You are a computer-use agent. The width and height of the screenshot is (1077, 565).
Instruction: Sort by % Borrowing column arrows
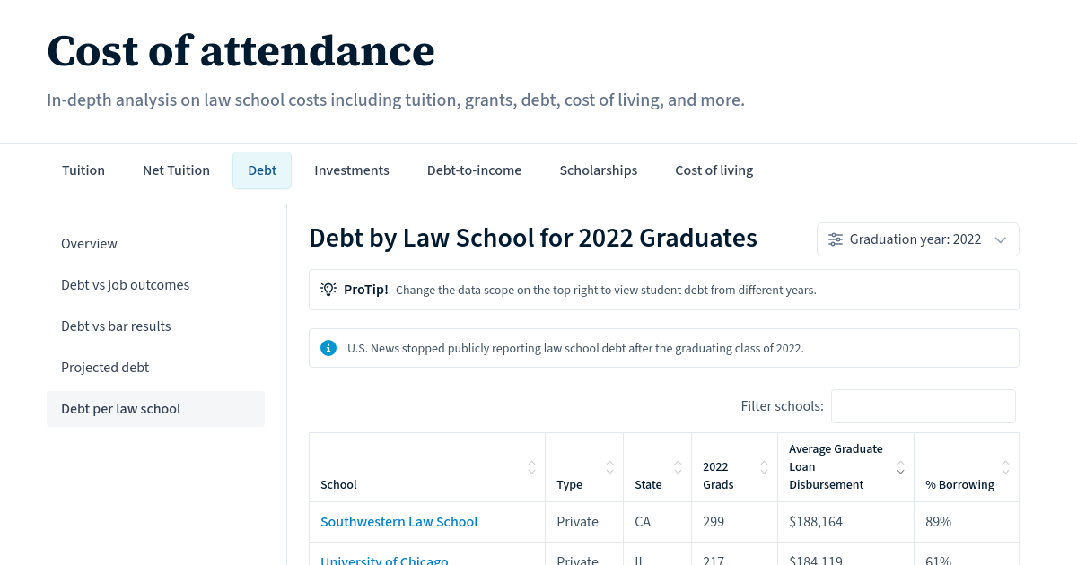tap(1005, 467)
